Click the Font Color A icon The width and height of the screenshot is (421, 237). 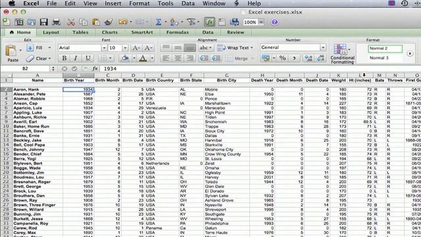(143, 58)
